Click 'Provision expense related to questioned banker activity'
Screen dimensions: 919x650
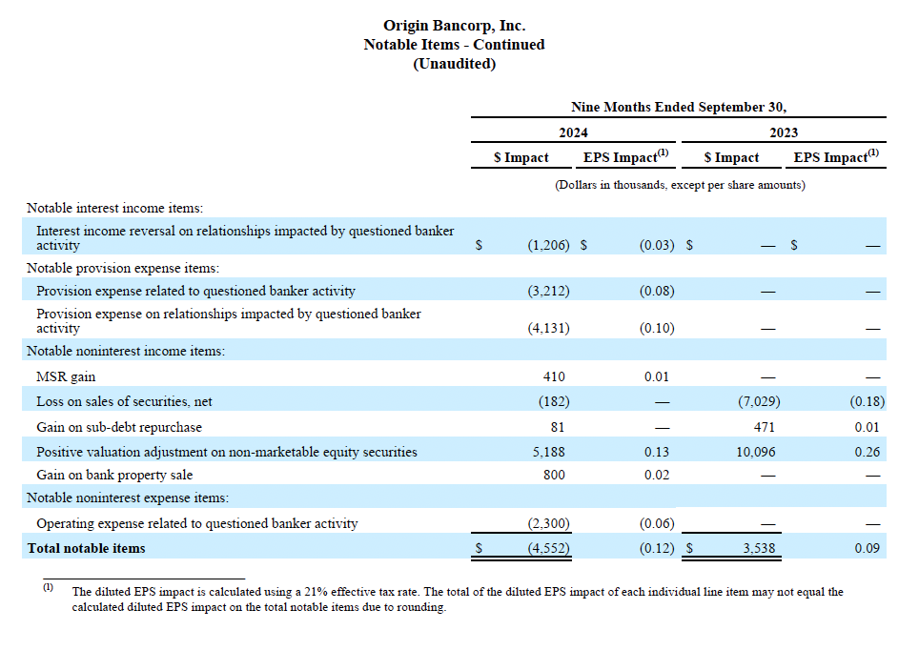tap(195, 291)
